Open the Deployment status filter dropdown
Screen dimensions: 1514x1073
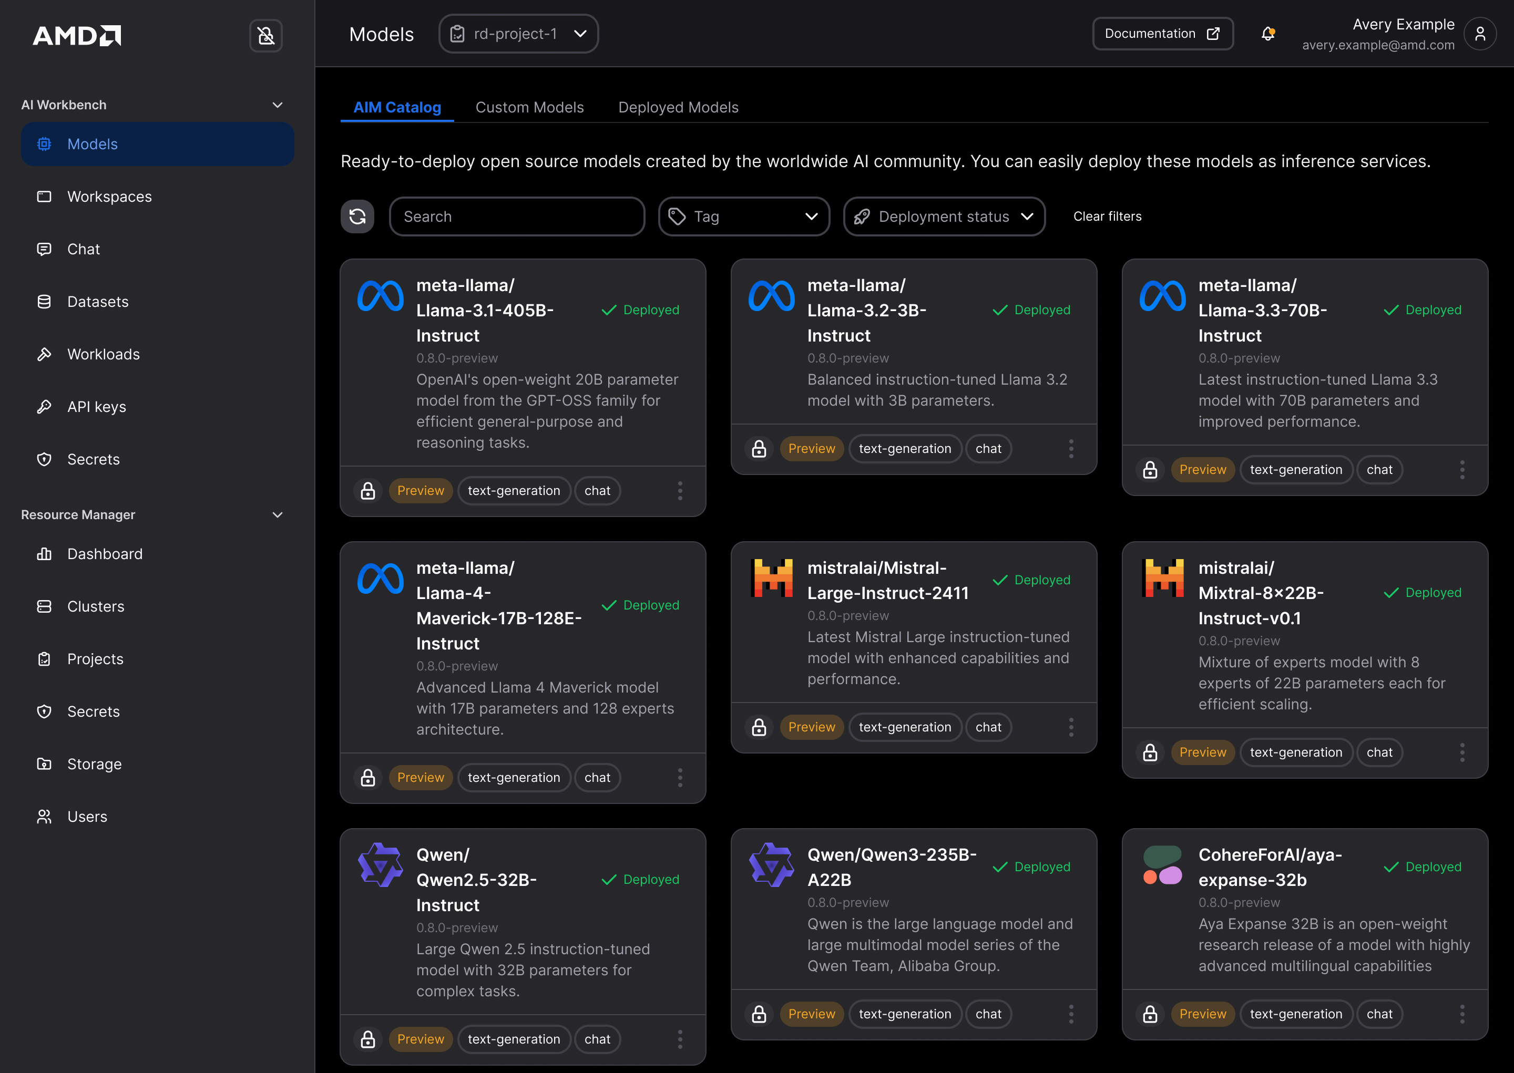coord(944,216)
